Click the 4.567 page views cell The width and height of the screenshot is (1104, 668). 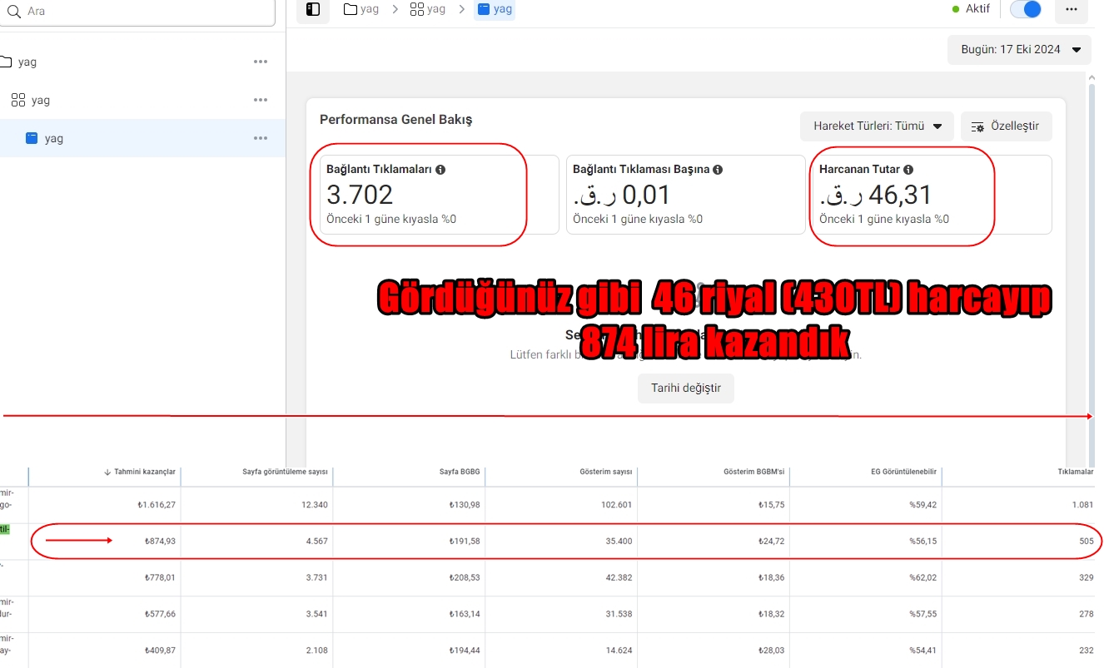pos(316,542)
